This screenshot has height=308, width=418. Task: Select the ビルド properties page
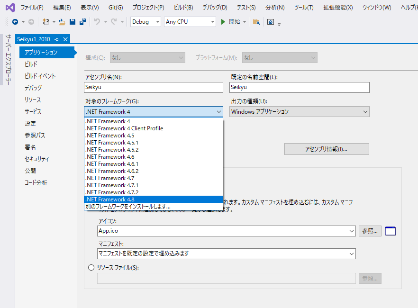click(31, 64)
